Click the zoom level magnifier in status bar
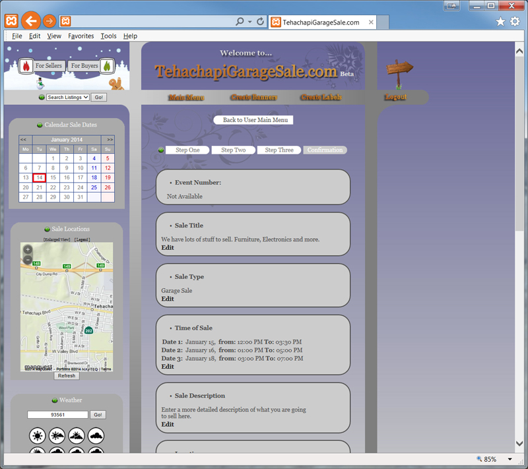Image resolution: width=528 pixels, height=469 pixels. (479, 458)
